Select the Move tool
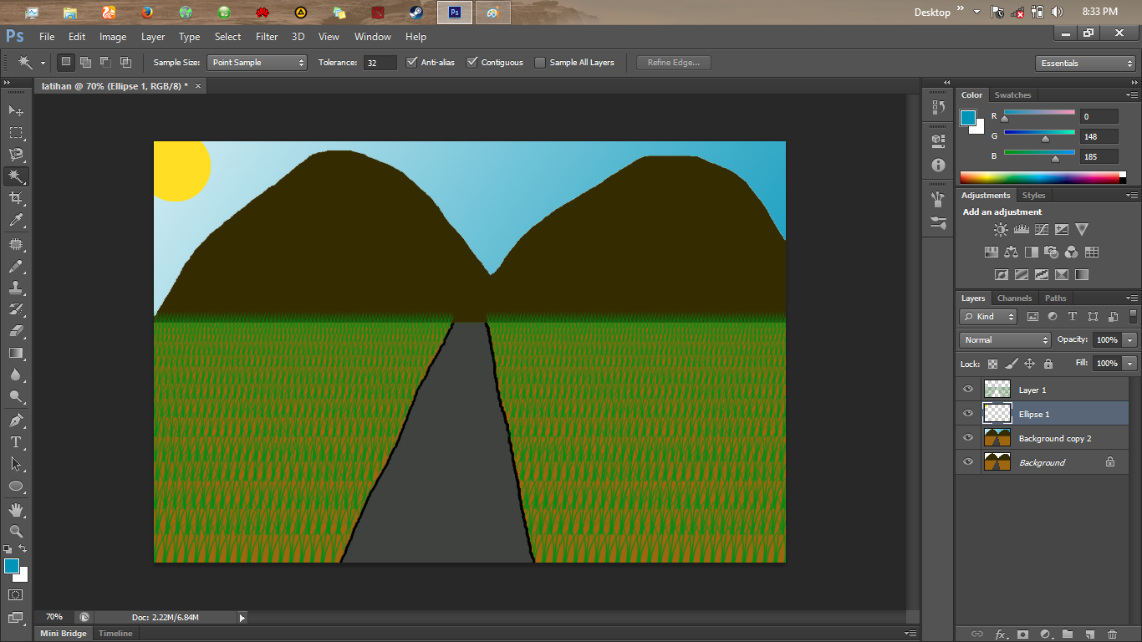 click(x=15, y=110)
